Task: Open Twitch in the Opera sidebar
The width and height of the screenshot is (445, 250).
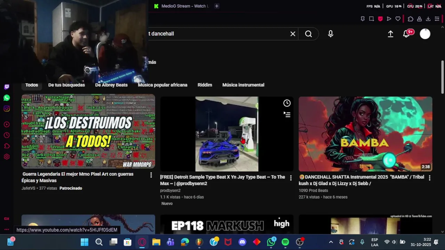Action: 7,87
